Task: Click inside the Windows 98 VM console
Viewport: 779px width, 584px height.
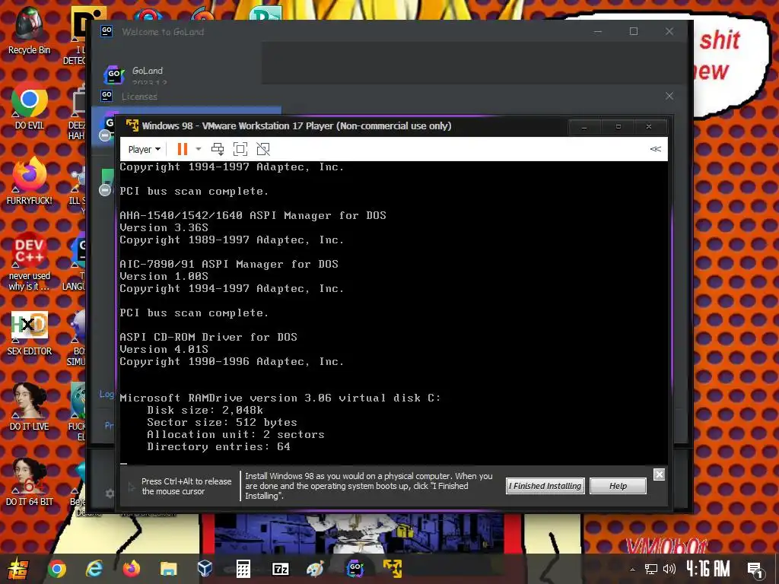Action: coord(393,313)
